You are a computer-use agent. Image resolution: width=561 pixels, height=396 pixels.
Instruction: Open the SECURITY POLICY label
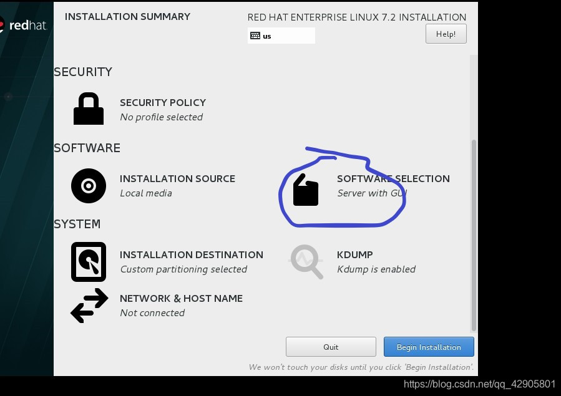(x=163, y=102)
